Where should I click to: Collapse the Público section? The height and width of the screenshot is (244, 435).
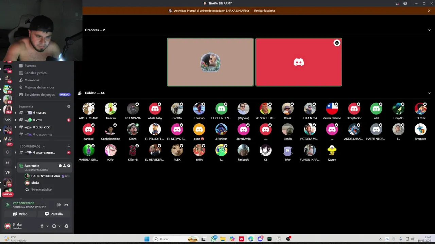pos(429,93)
